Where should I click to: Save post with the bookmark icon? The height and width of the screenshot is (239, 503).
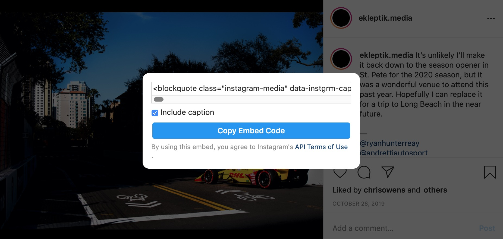490,172
